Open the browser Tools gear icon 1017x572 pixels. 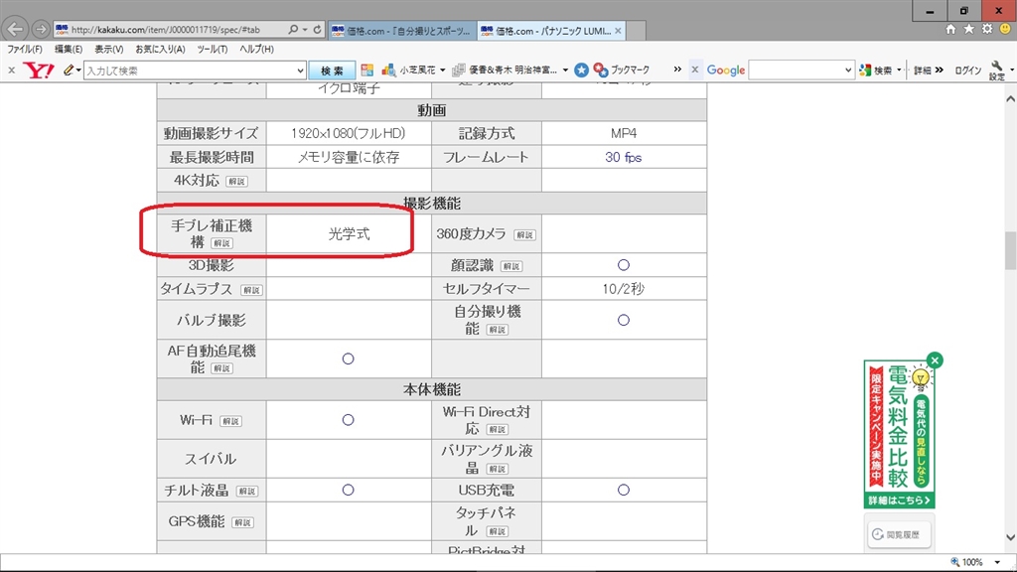[987, 29]
